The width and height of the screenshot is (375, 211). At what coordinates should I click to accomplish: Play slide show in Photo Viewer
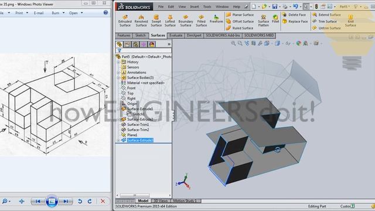(52, 202)
